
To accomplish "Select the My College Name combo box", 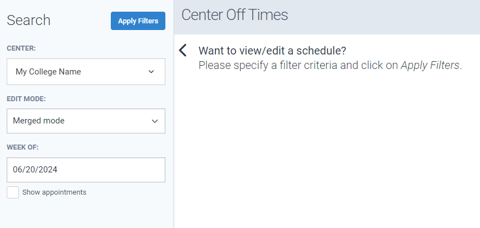I will tap(78, 72).
